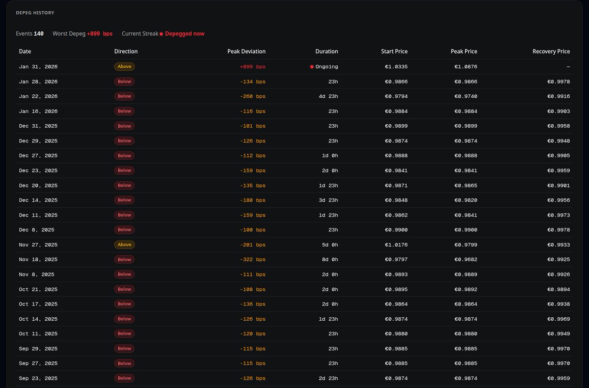The width and height of the screenshot is (589, 388).
Task: Click the €0.9894 recovery price cell
Action: [x=559, y=289]
